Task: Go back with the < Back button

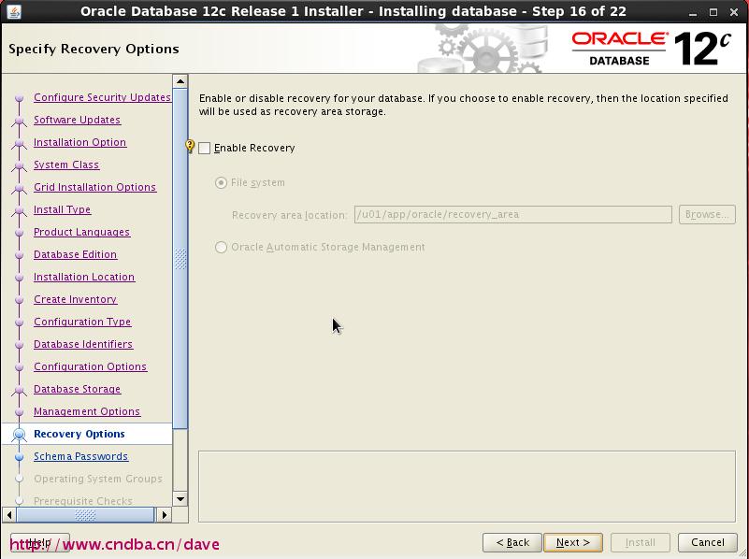Action: pyautogui.click(x=512, y=542)
